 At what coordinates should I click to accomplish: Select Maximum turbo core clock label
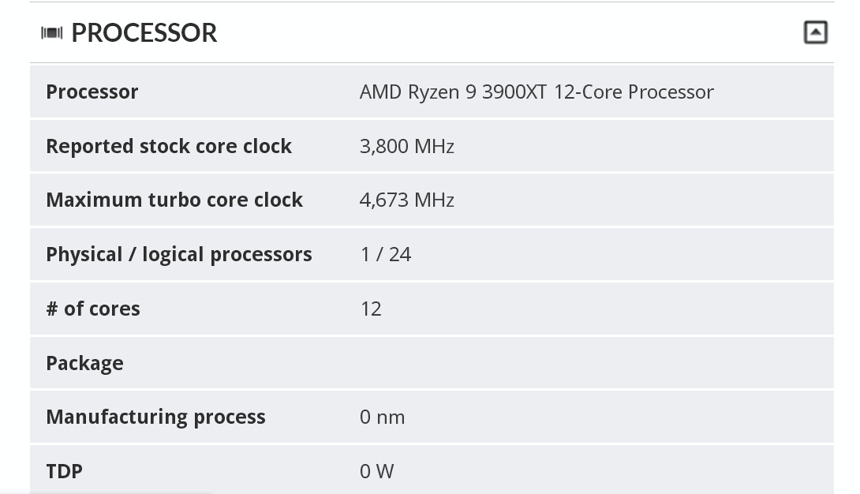pos(174,200)
